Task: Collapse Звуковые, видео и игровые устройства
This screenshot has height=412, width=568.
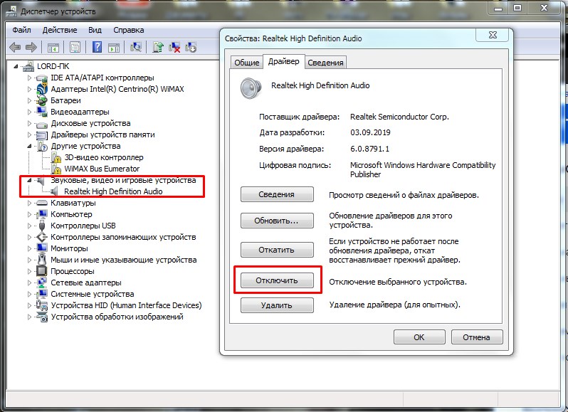Action: coord(29,180)
